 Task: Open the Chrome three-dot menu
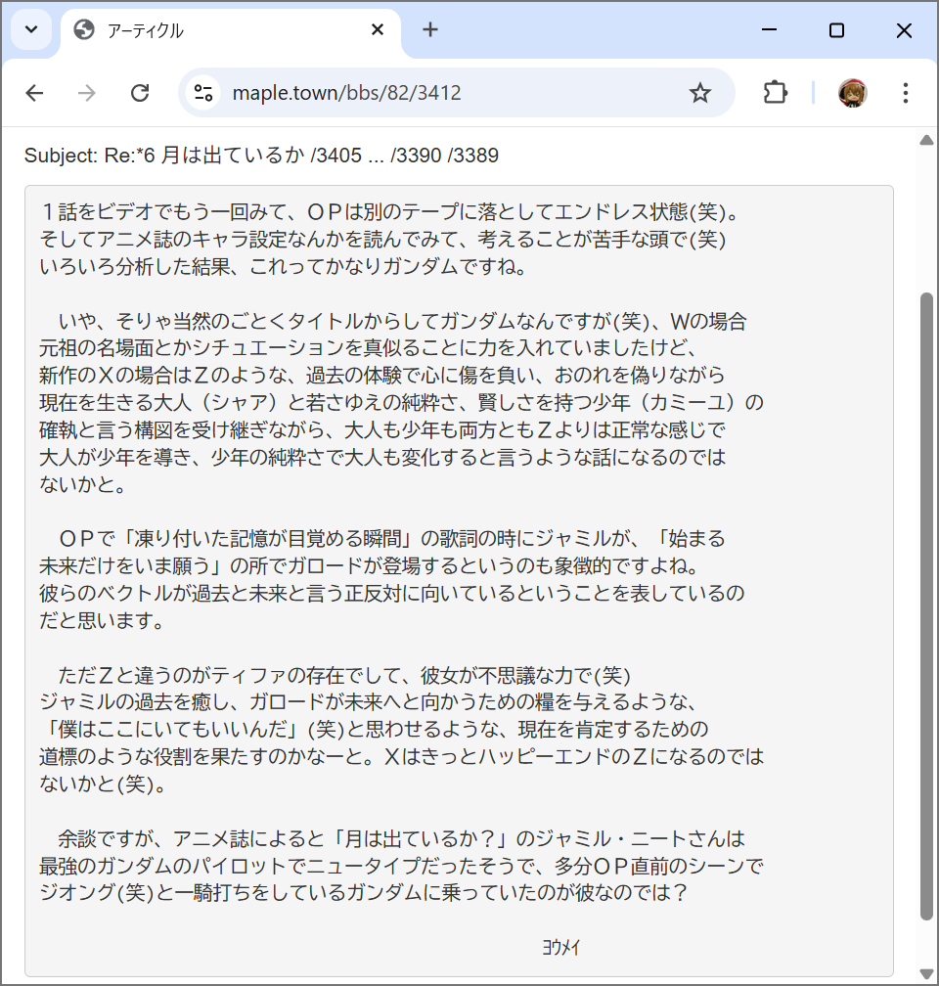(906, 93)
